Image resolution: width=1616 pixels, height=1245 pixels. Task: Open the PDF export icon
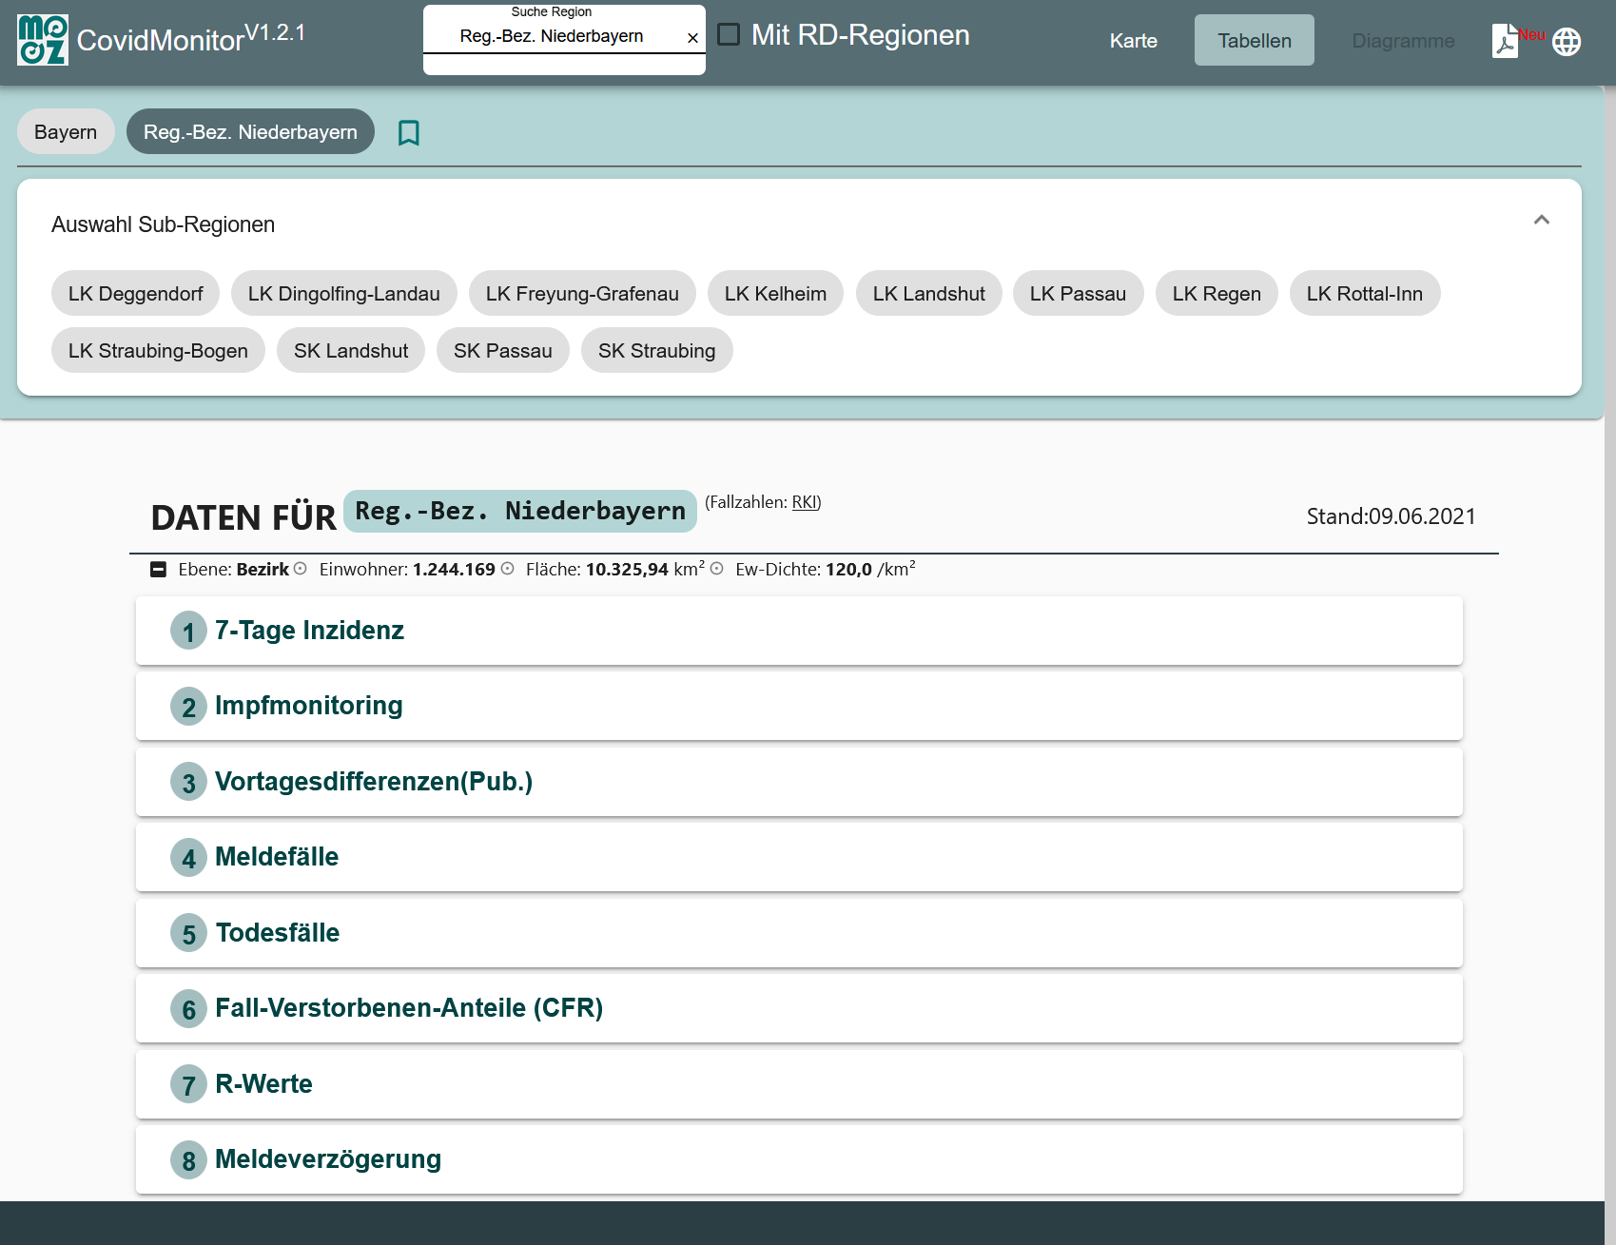pyautogui.click(x=1506, y=42)
